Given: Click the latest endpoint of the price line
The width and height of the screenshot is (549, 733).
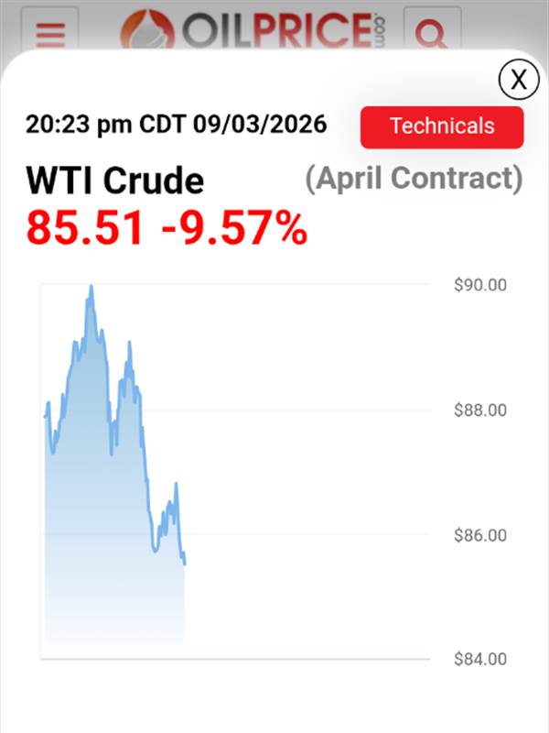Looking at the screenshot, I should pos(185,563).
